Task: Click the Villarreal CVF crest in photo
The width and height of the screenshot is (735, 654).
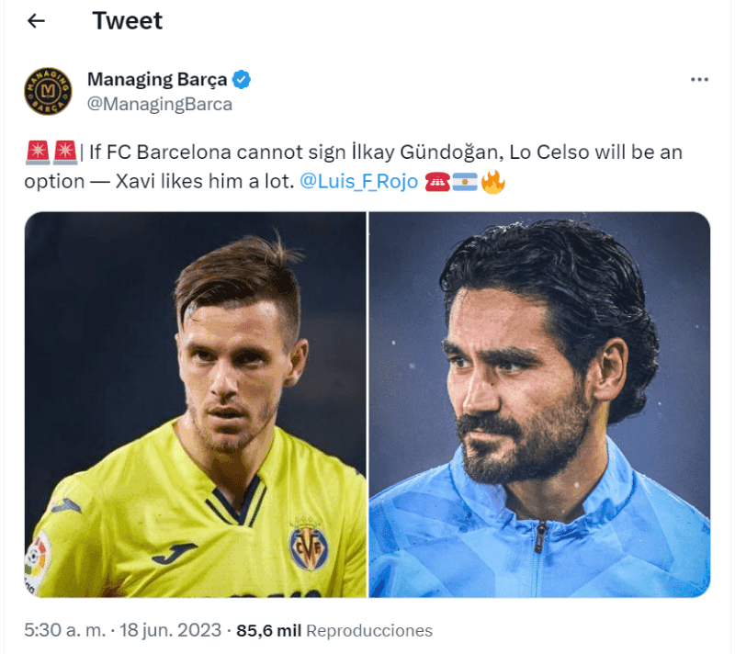Action: coord(309,544)
